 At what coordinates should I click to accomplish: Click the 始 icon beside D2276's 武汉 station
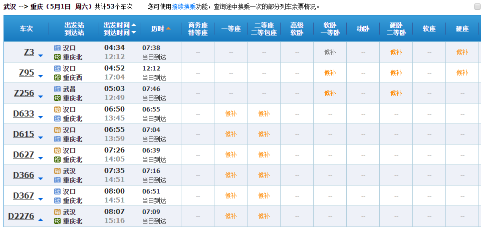tap(57, 212)
